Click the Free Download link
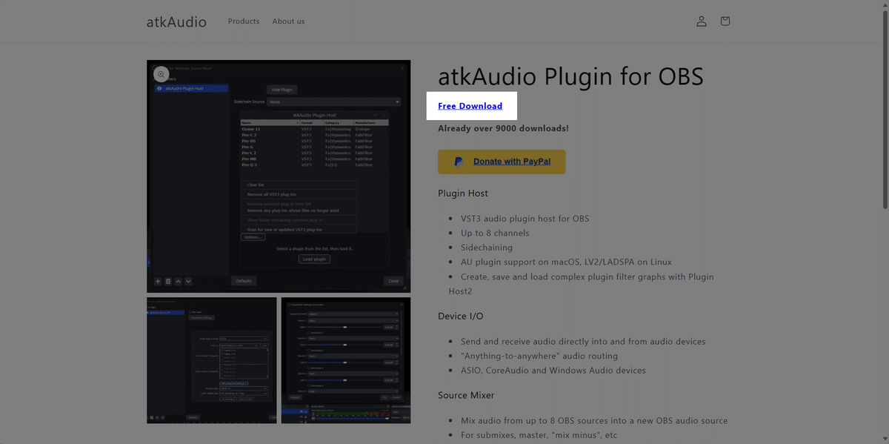Image resolution: width=889 pixels, height=444 pixels. [472, 106]
